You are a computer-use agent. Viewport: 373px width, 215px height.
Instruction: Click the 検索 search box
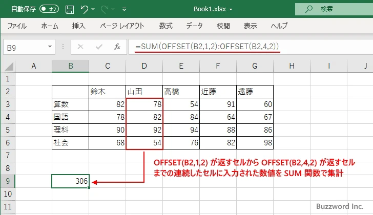point(334,9)
